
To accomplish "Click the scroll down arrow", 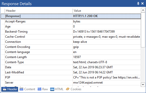I will (x=143, y=85).
